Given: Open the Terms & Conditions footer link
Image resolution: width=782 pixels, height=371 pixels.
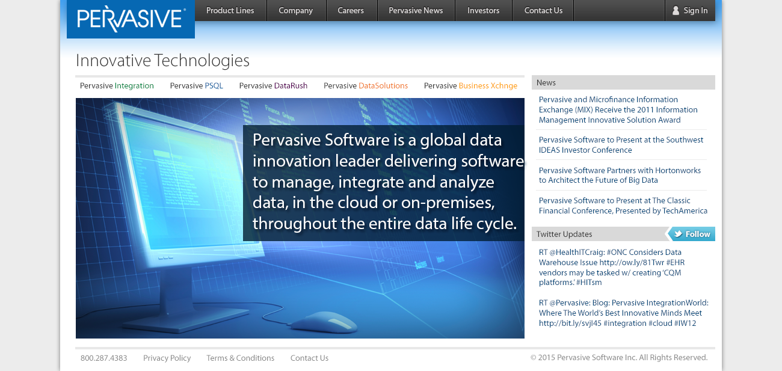Looking at the screenshot, I should tap(240, 358).
